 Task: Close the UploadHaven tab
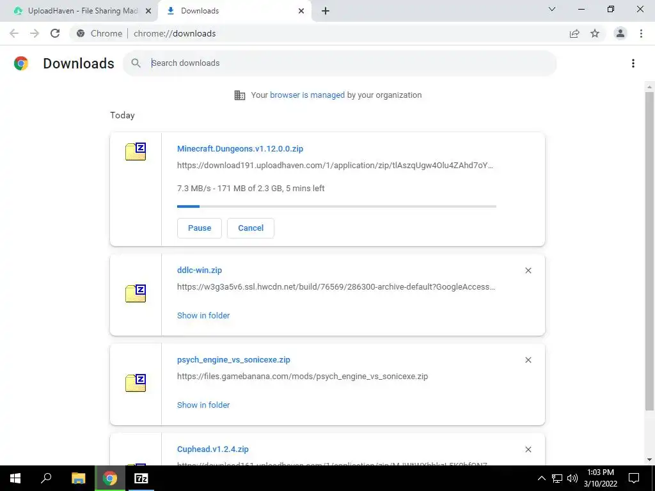tap(148, 12)
